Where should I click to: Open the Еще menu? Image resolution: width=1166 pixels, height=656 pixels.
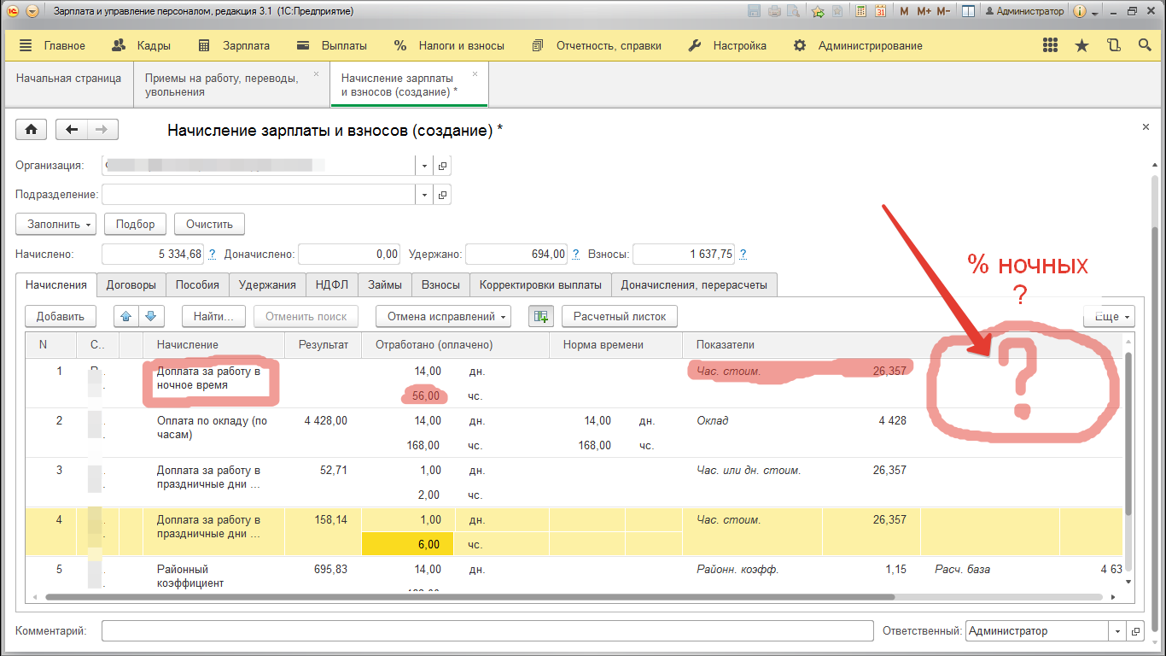(1108, 316)
